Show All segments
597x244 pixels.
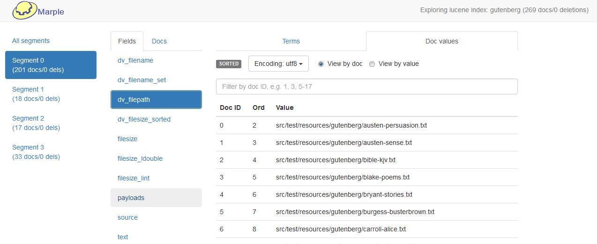click(x=31, y=41)
